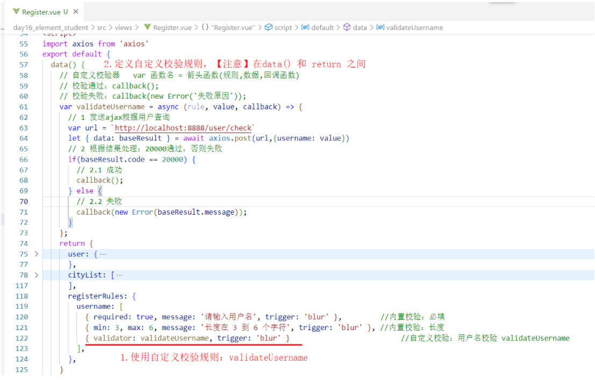The image size is (595, 380).
Task: Click 'if(baseResult.code == 20000)' condition
Action: pyautogui.click(x=132, y=159)
